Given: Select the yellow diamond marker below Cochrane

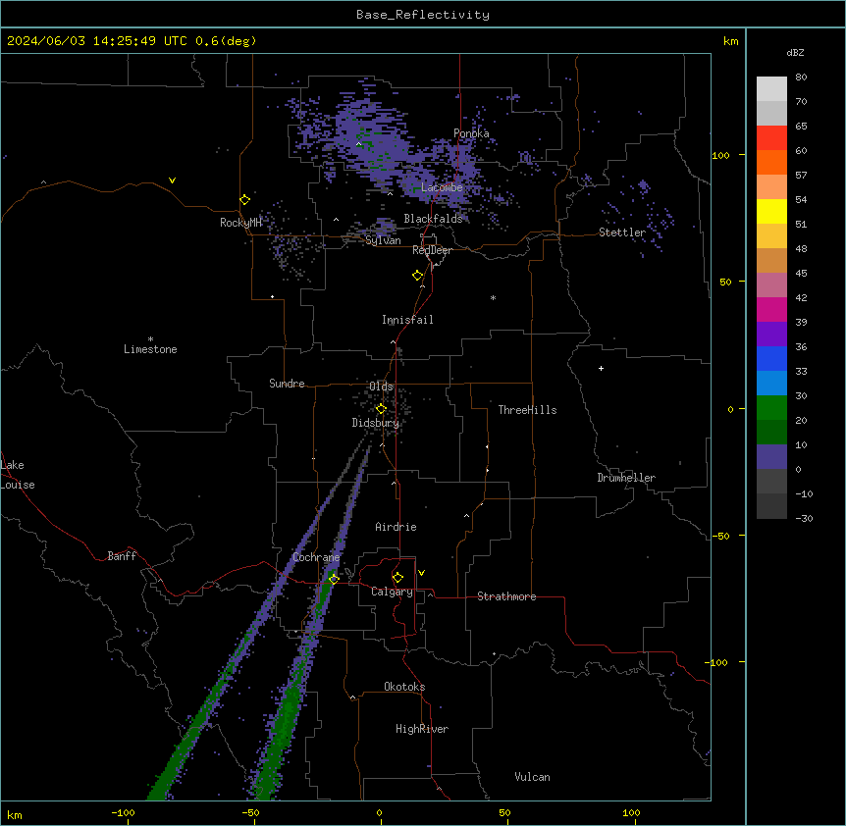Looking at the screenshot, I should point(334,579).
